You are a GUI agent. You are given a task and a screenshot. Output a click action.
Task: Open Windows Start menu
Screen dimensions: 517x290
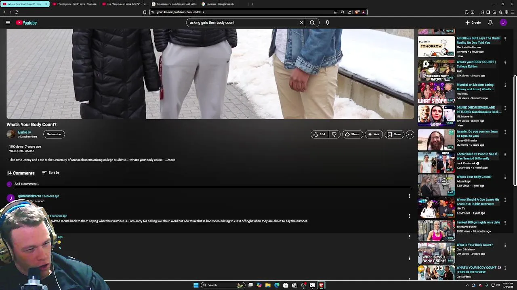(196, 285)
